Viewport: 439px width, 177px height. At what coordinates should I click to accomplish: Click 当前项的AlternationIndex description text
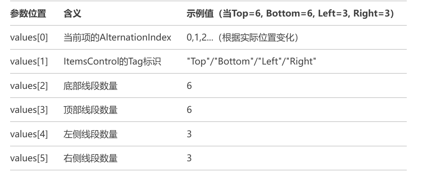pyautogui.click(x=117, y=37)
